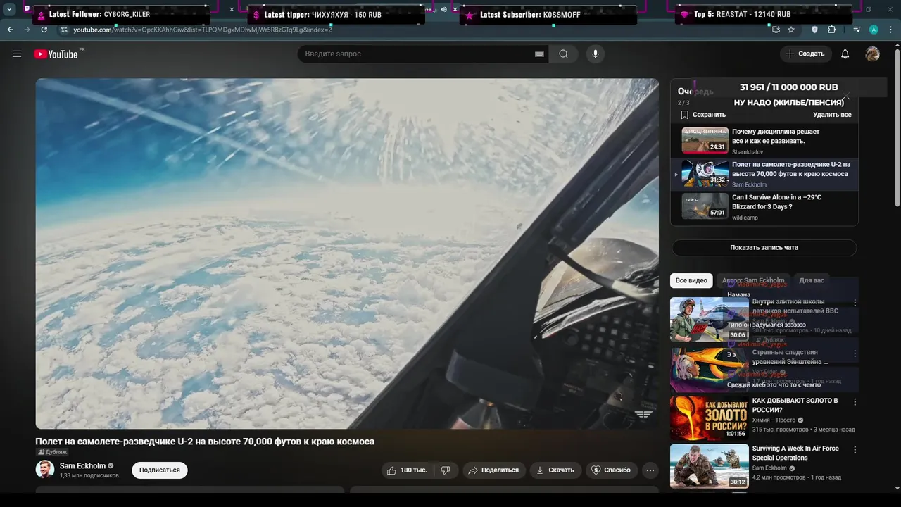Image resolution: width=901 pixels, height=507 pixels.
Task: Click Скачать download button
Action: point(555,470)
